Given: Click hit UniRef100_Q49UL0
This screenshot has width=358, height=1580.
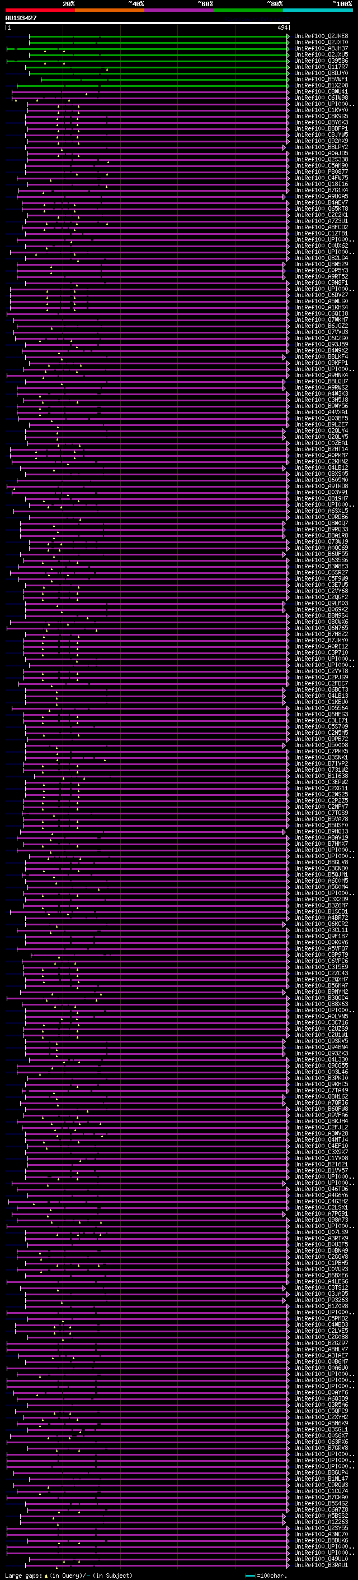Looking at the screenshot, I should click(321, 1559).
